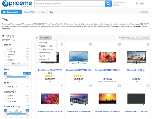This screenshot has width=152, height=119.
Task: Open the Popularity sort dropdown
Action: [x=45, y=38]
